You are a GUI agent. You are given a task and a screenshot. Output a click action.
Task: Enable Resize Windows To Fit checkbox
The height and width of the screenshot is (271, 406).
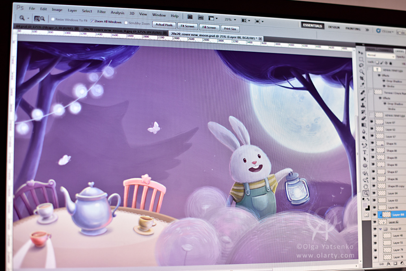click(53, 19)
